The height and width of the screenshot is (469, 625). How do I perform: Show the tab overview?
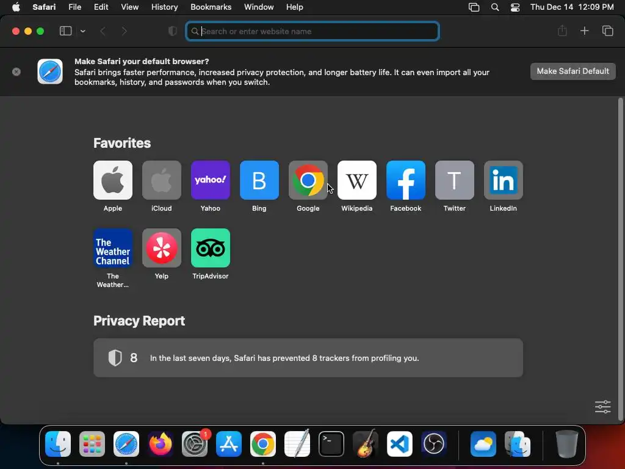pyautogui.click(x=607, y=31)
